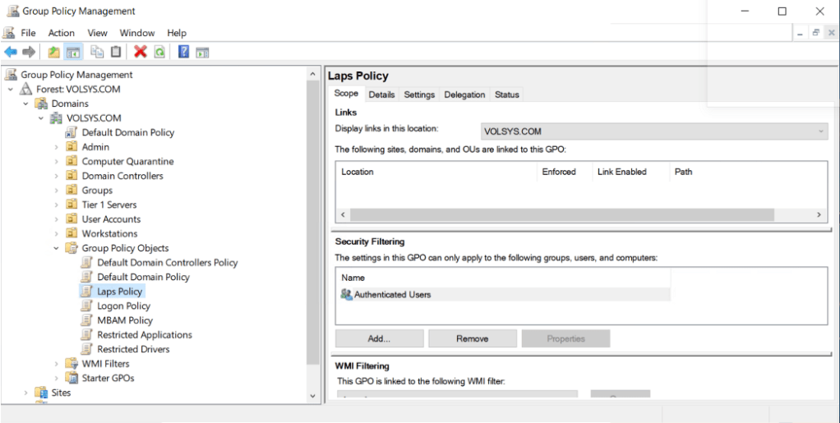Screen dimensions: 840x423
Task: Click the Show/Hide Action Pane icon
Action: pos(202,52)
